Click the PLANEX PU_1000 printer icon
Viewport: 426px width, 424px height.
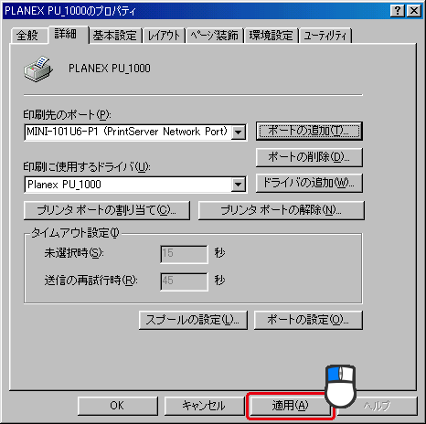pyautogui.click(x=38, y=69)
